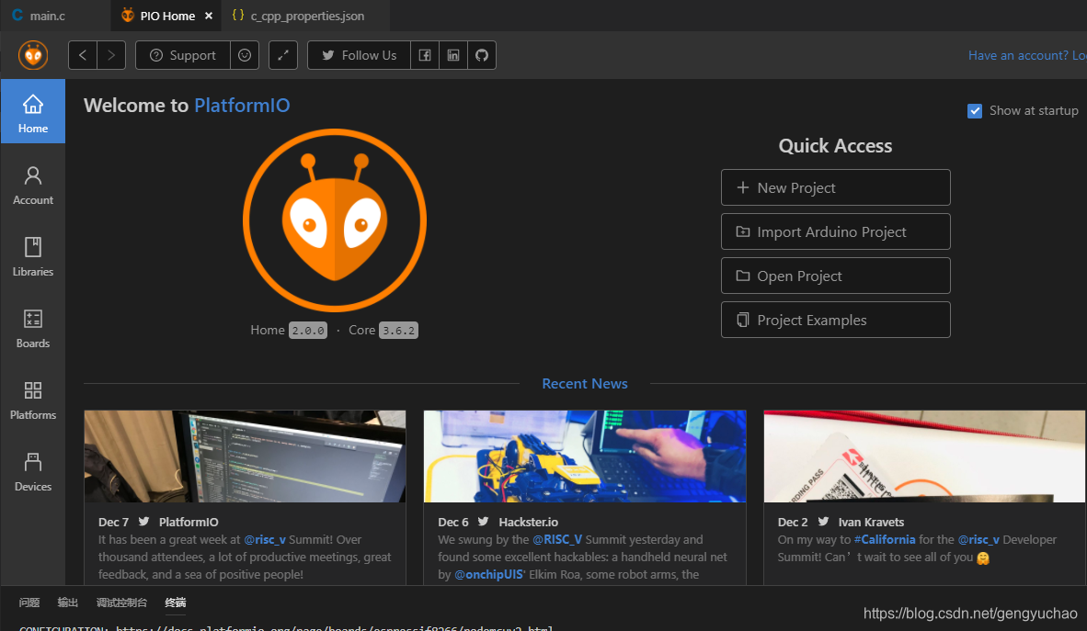Open the Facebook icon link

[x=425, y=55]
